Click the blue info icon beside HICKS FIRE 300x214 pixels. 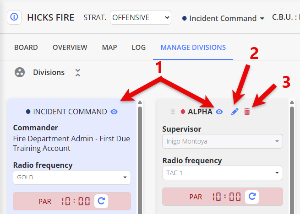tap(14, 17)
